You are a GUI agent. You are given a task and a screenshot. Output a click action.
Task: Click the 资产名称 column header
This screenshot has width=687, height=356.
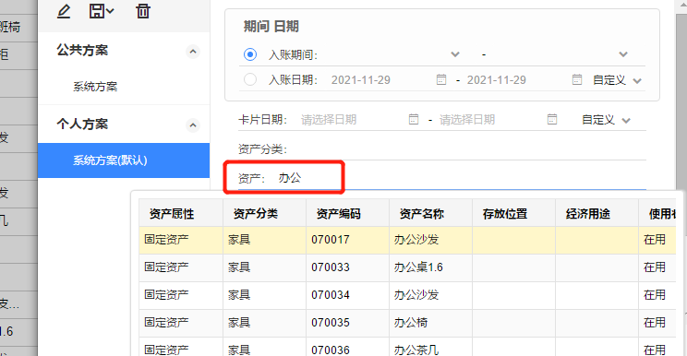430,213
